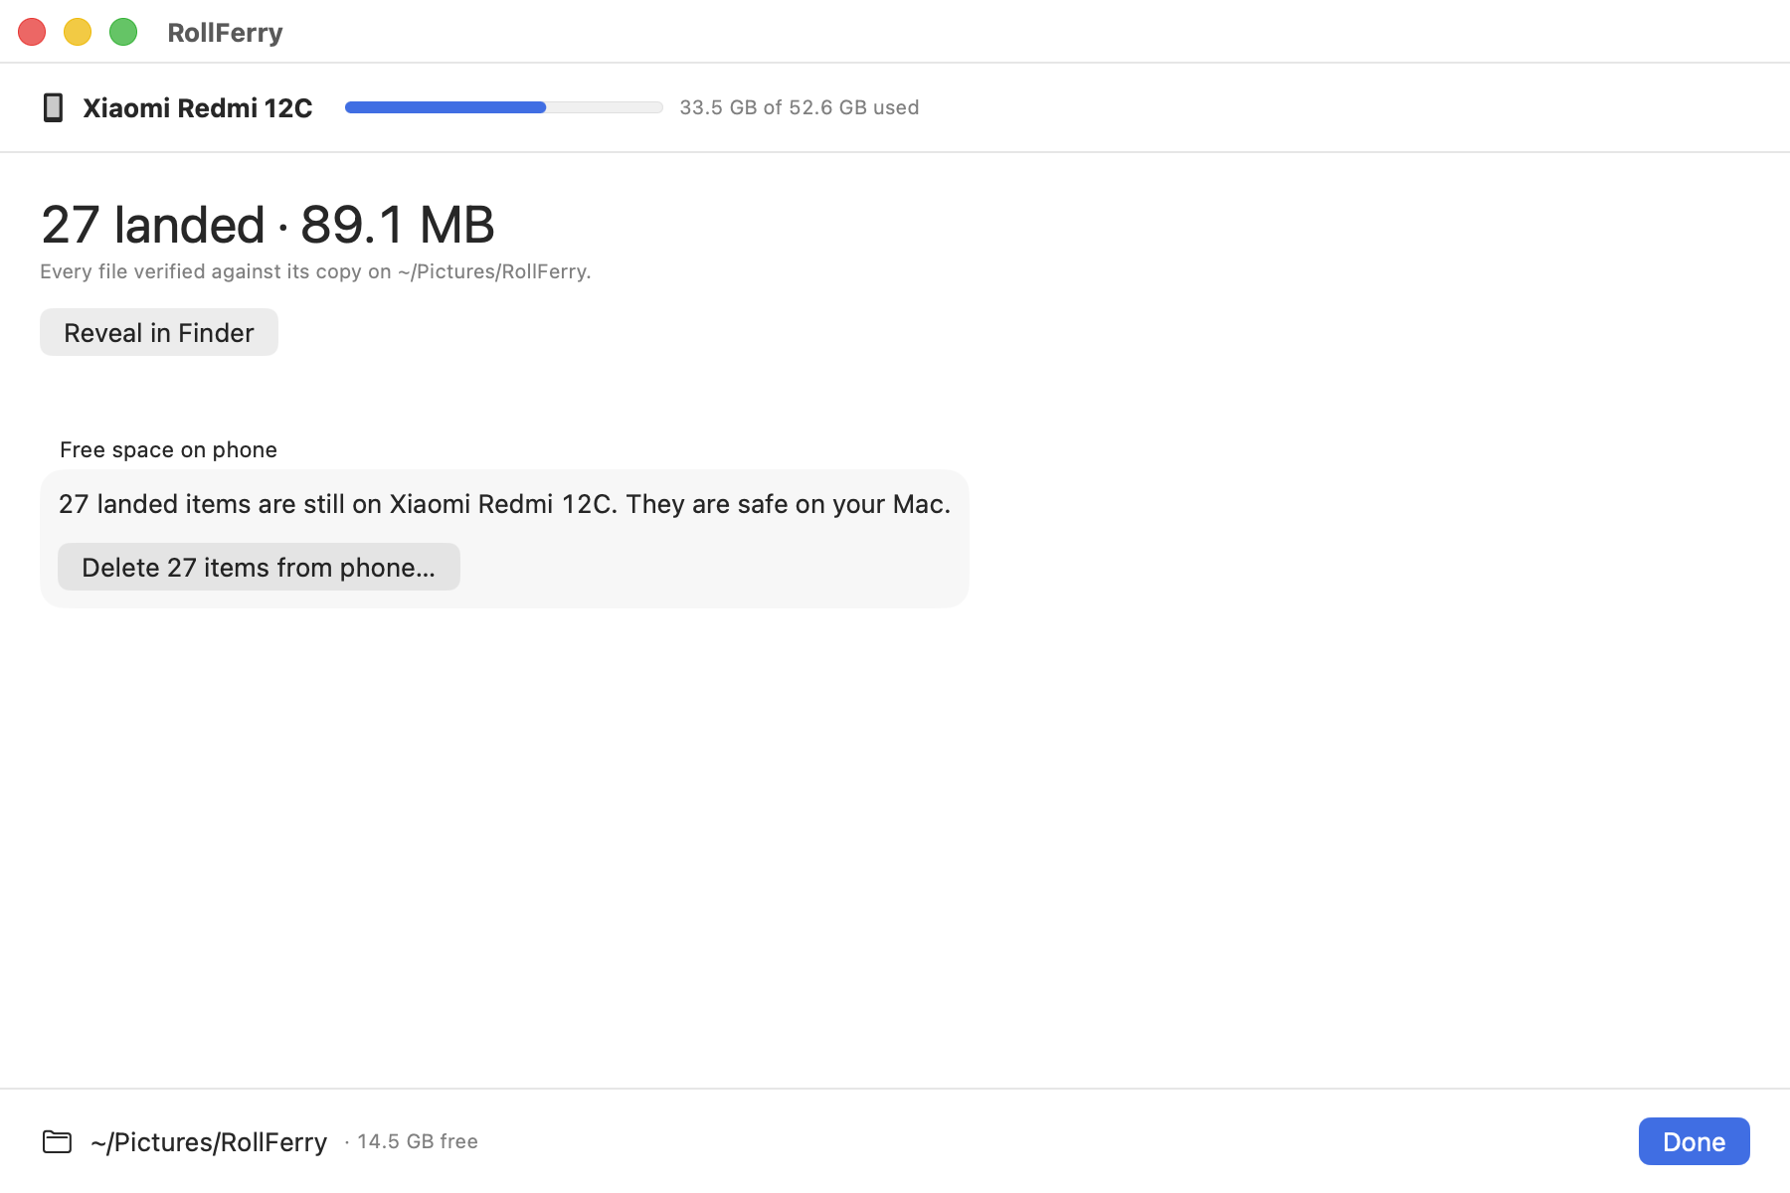The image size is (1790, 1193).
Task: Click the green full screen window button
Action: click(x=123, y=32)
